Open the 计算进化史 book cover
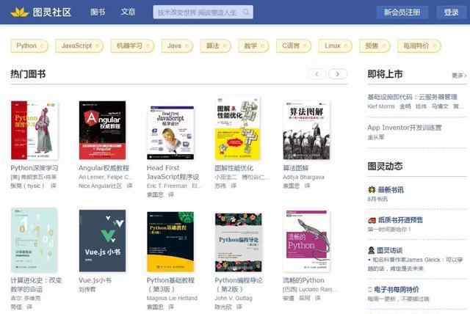 click(x=35, y=240)
